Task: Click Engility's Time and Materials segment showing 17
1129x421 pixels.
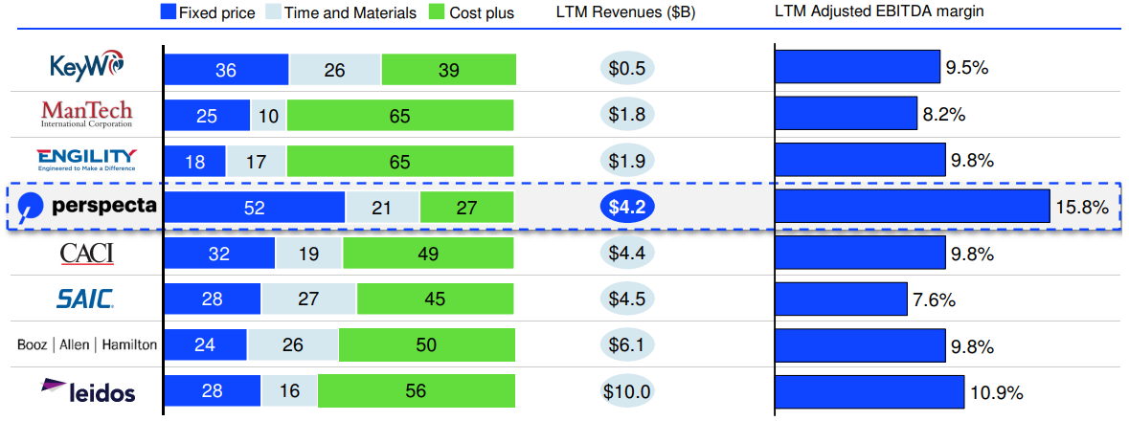Action: pos(257,161)
